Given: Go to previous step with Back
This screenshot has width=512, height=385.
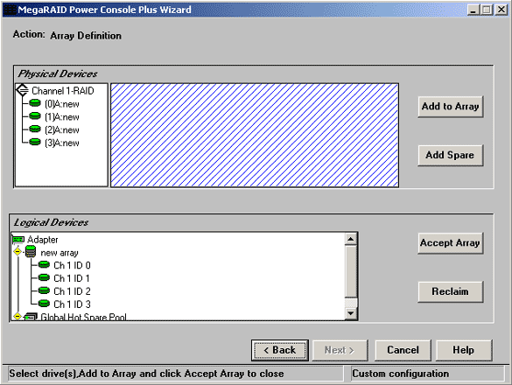Looking at the screenshot, I should tap(280, 350).
